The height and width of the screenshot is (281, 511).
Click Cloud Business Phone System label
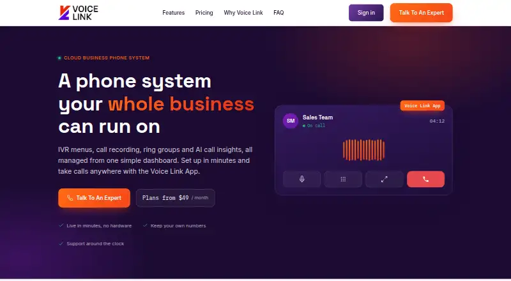tap(107, 57)
